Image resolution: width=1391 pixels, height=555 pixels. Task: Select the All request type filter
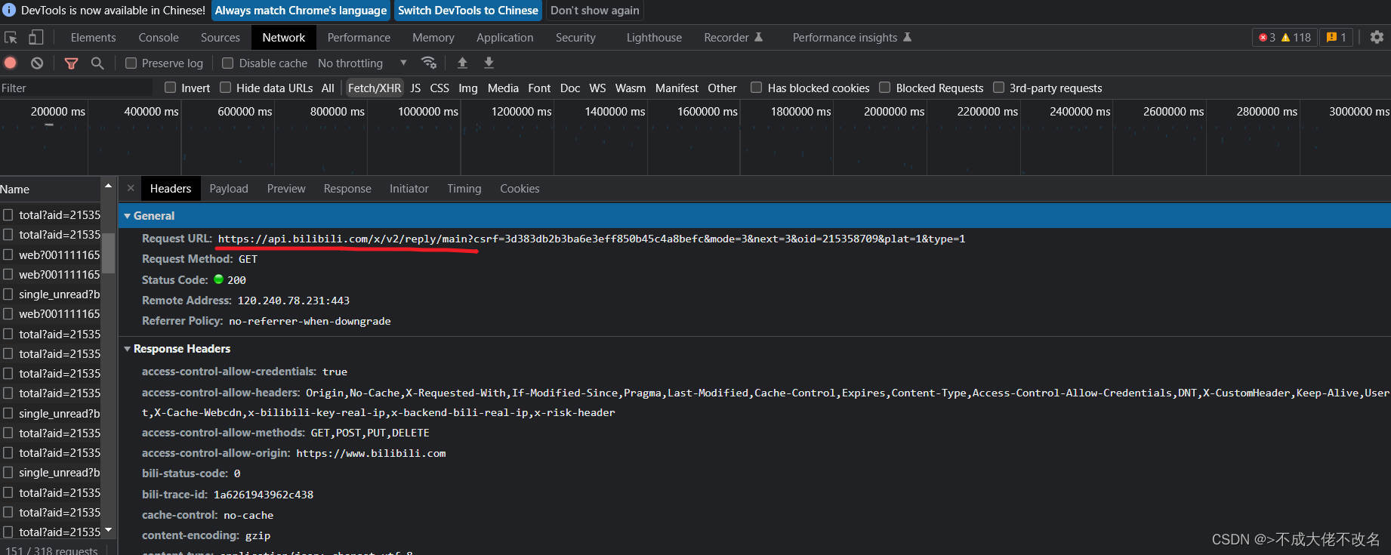[328, 88]
